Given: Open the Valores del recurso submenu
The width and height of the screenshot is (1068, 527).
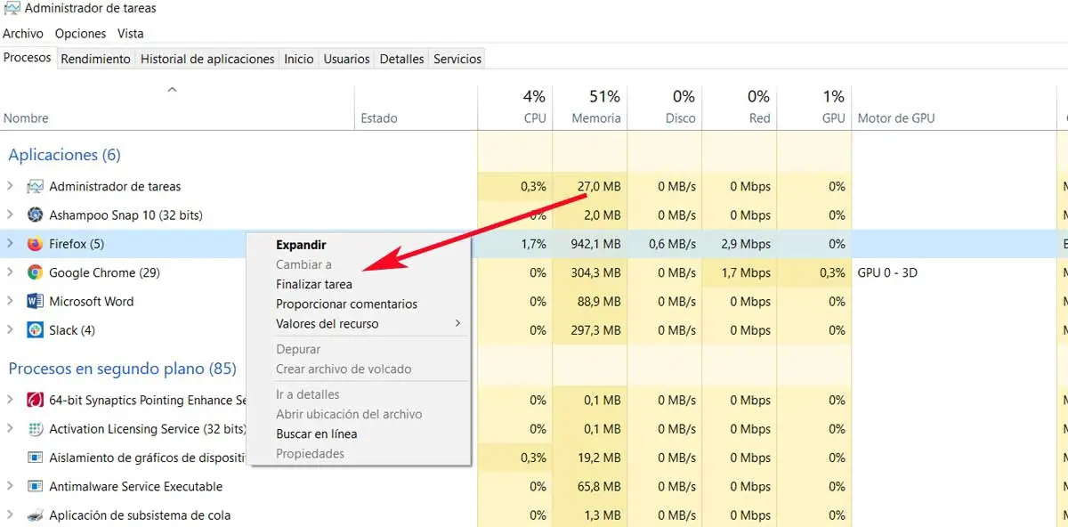Looking at the screenshot, I should click(328, 324).
